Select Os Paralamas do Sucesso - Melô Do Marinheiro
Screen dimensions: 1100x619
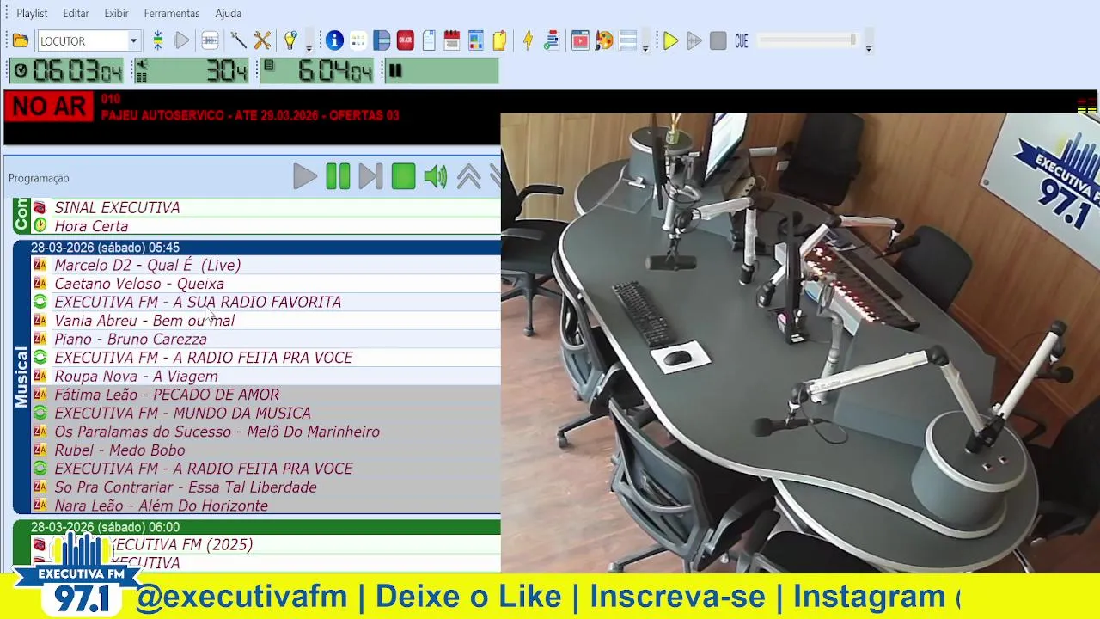coord(266,432)
